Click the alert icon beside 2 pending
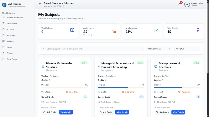Viewport: 209px width, 117px height. point(123,92)
